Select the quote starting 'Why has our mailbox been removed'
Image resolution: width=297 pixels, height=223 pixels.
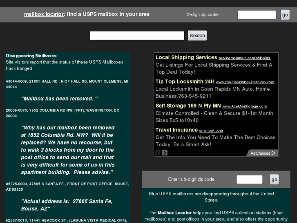click(x=68, y=150)
